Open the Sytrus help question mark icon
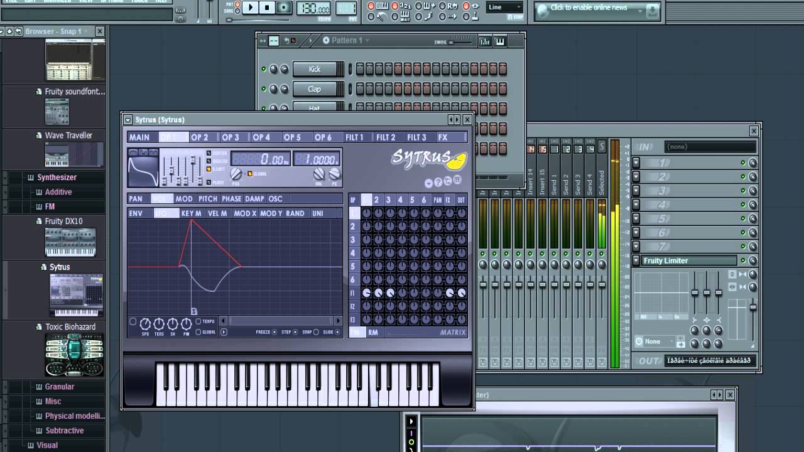The image size is (804, 452). point(438,183)
